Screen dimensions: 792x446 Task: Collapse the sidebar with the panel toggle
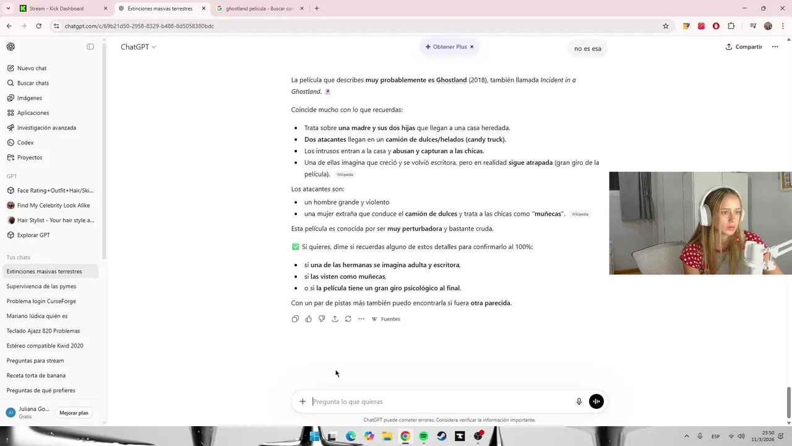[90, 47]
